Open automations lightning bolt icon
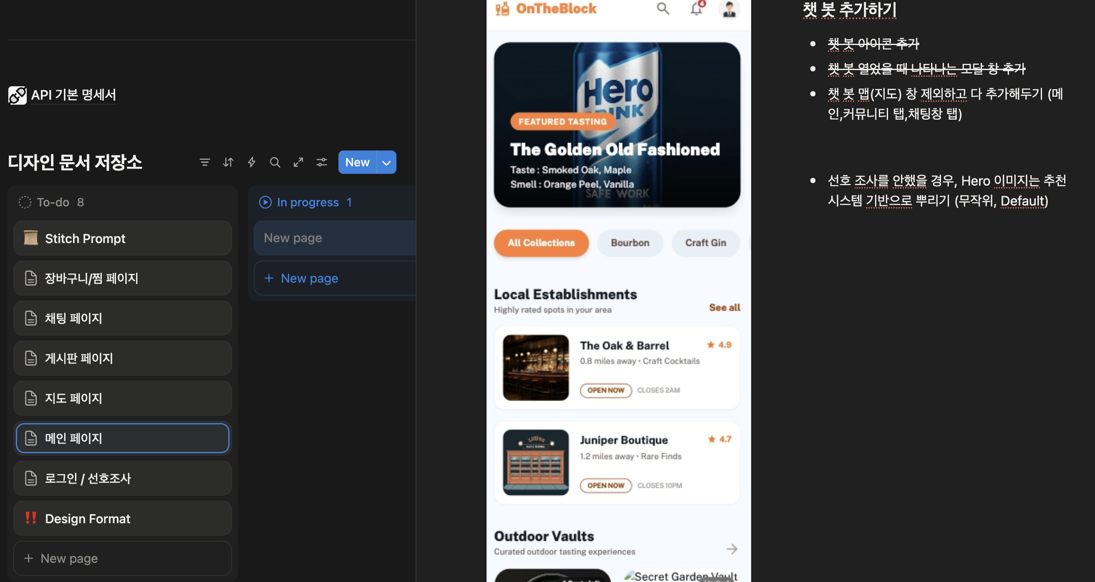Screen dimensions: 1095x582 252,162
